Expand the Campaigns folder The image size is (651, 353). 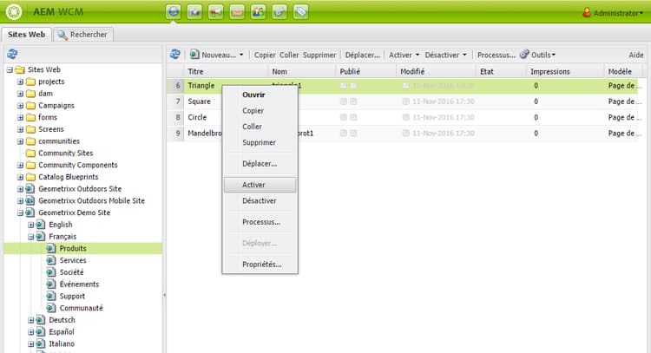click(20, 106)
